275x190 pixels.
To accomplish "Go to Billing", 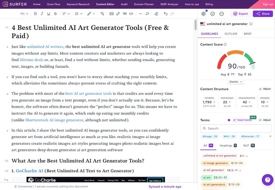I will [x=209, y=4].
